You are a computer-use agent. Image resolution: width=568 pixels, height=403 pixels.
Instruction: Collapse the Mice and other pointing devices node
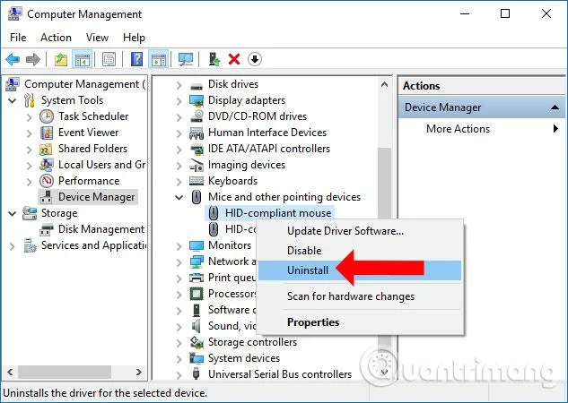point(179,197)
